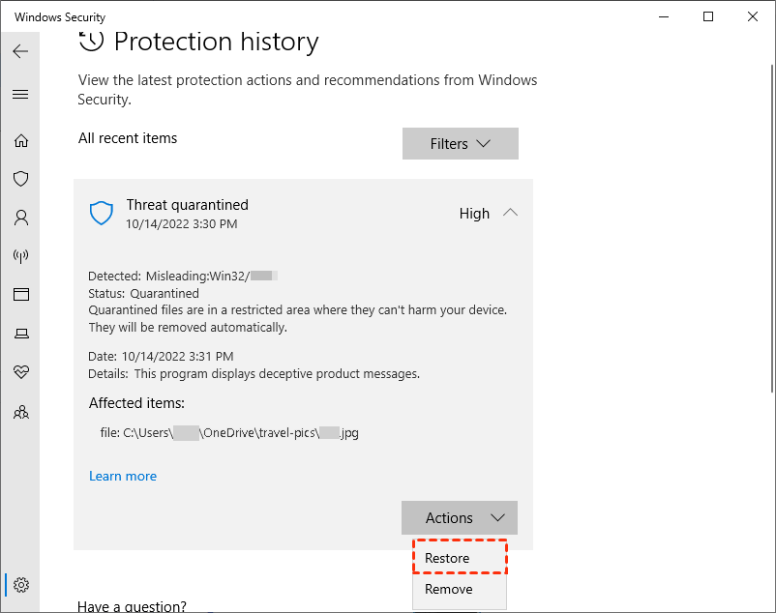Image resolution: width=776 pixels, height=613 pixels.
Task: Click the back arrow icon
Action: 20,51
